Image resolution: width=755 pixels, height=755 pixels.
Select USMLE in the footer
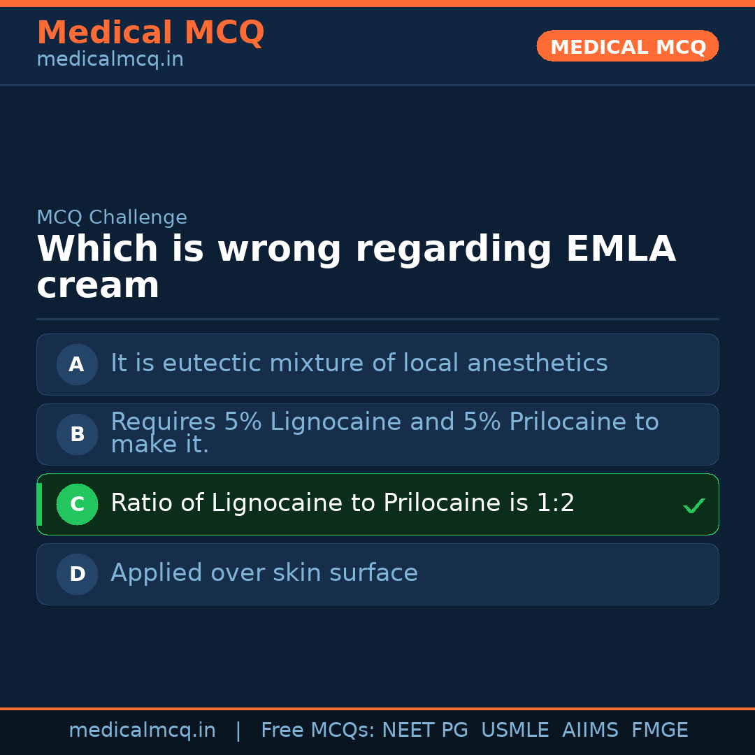(x=515, y=731)
